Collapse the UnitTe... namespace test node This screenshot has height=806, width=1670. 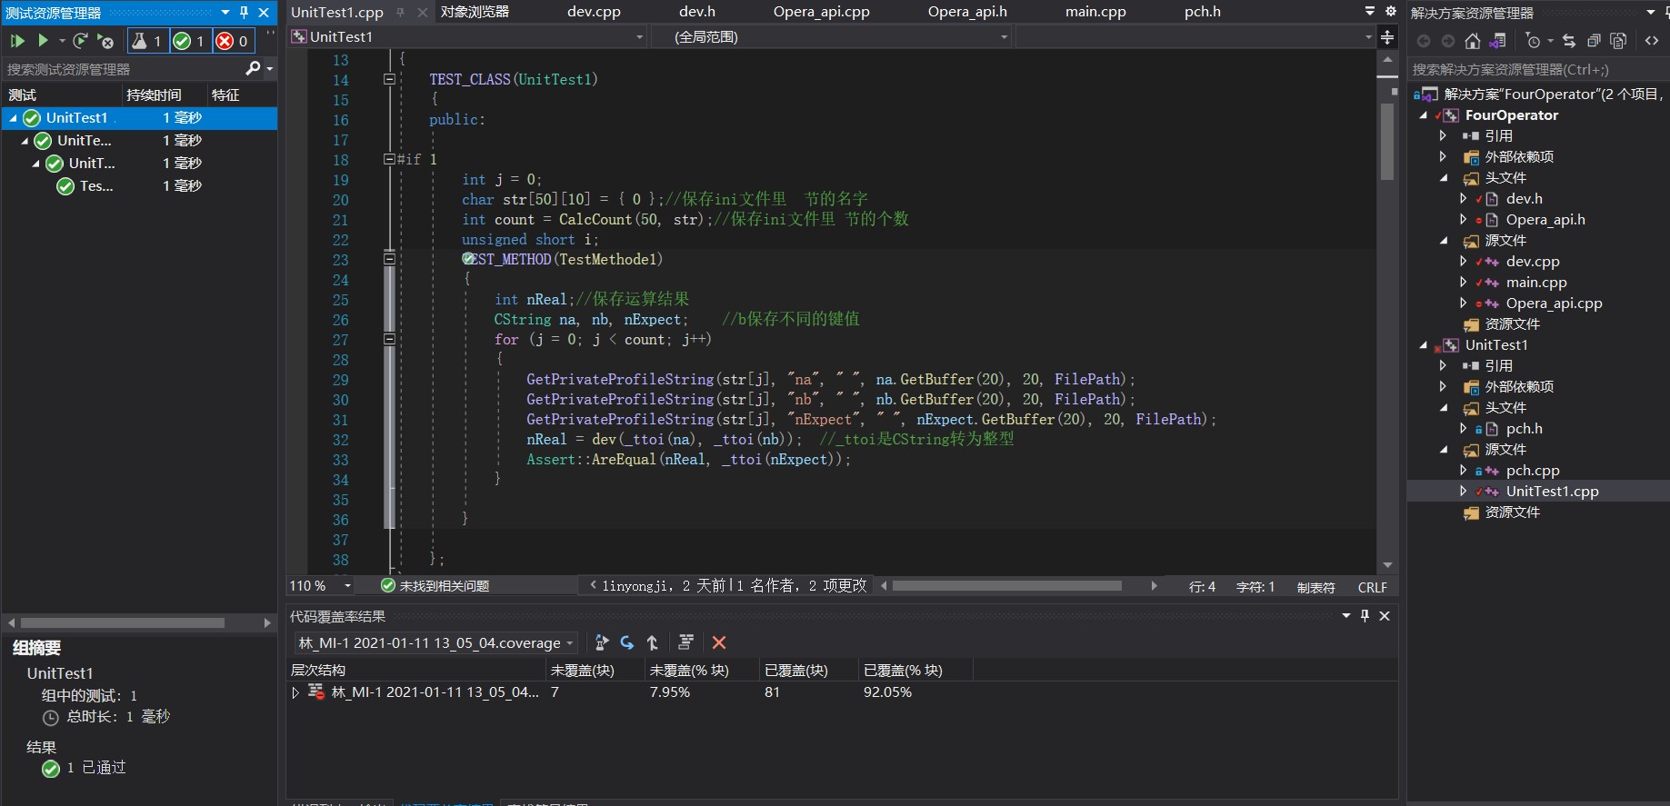[x=25, y=141]
